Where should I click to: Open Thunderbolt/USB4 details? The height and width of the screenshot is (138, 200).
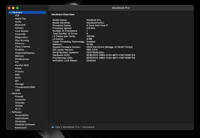tap(25, 87)
